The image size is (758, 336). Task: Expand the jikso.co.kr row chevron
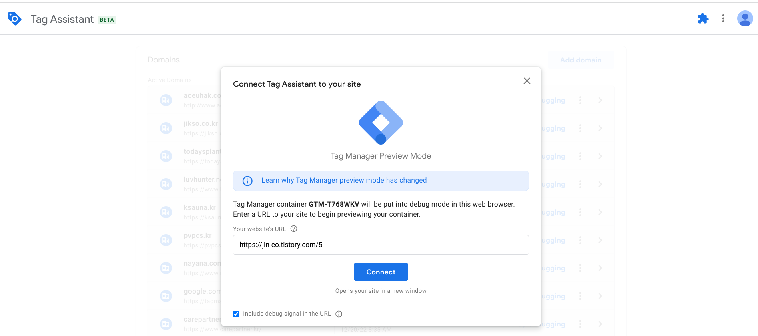click(x=600, y=128)
